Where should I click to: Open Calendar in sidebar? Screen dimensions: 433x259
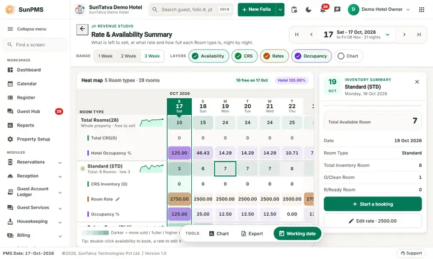(35, 84)
